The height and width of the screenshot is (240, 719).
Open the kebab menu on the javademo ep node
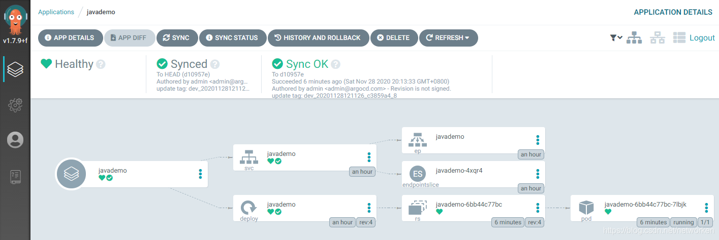[538, 140]
